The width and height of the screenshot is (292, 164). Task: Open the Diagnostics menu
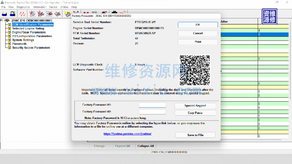click(23, 7)
